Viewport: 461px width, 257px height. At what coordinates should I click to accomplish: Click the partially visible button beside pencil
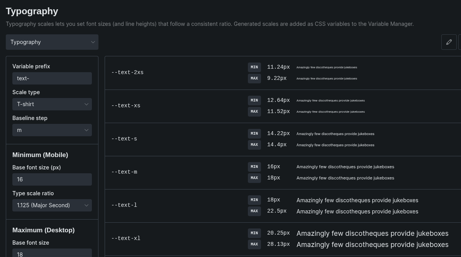coord(459,42)
